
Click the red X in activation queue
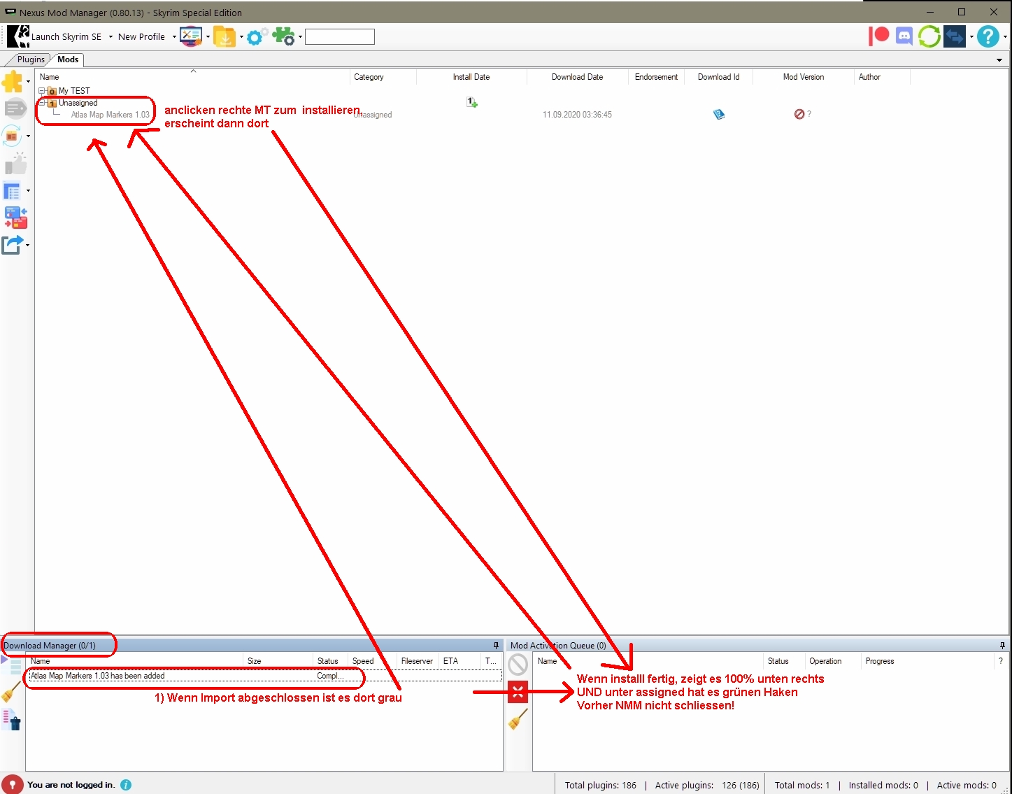tap(518, 692)
